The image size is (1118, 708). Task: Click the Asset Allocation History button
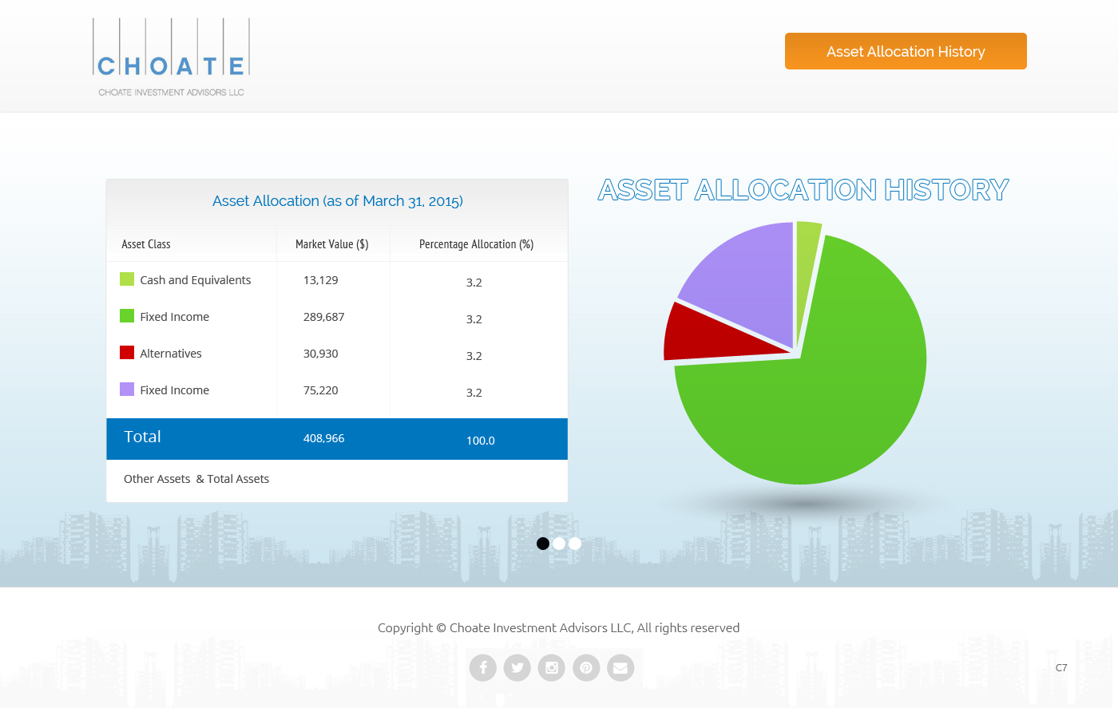(905, 51)
